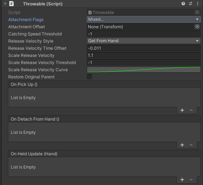
Task: Open Attachment Offset object picker
Action: tap(197, 26)
